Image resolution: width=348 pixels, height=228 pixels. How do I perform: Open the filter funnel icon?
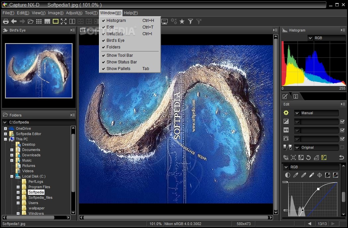(190, 22)
